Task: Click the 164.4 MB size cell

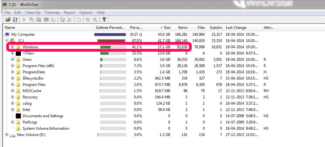Action: [162, 97]
